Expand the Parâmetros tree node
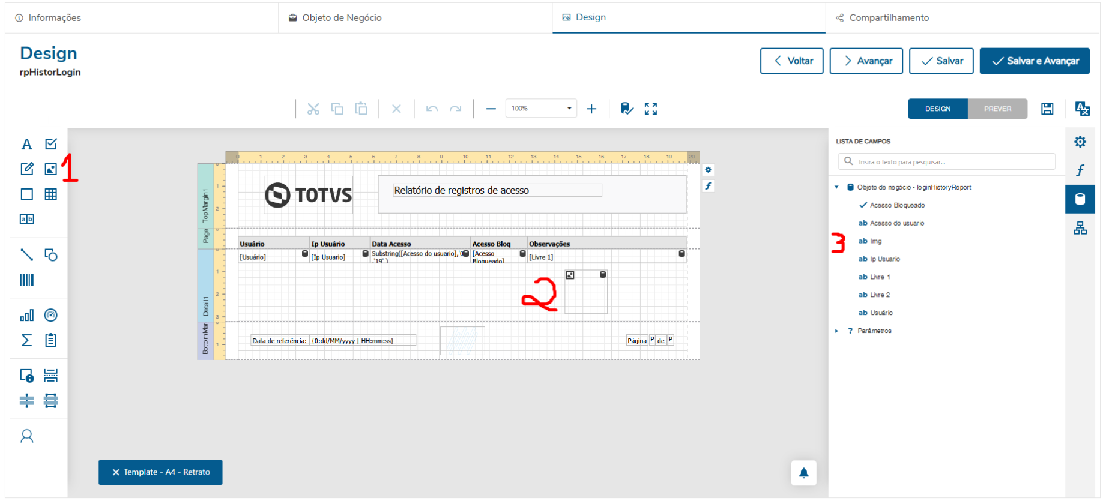This screenshot has width=1103, height=501. click(x=837, y=331)
